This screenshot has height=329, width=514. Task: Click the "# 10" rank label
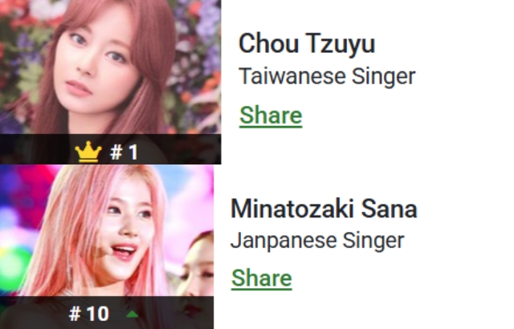[89, 314]
